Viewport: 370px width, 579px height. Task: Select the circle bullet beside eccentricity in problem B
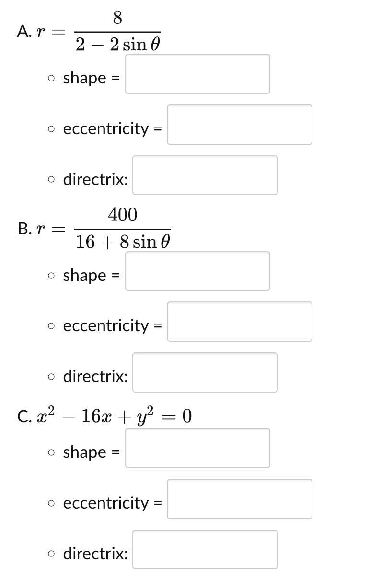[50, 326]
